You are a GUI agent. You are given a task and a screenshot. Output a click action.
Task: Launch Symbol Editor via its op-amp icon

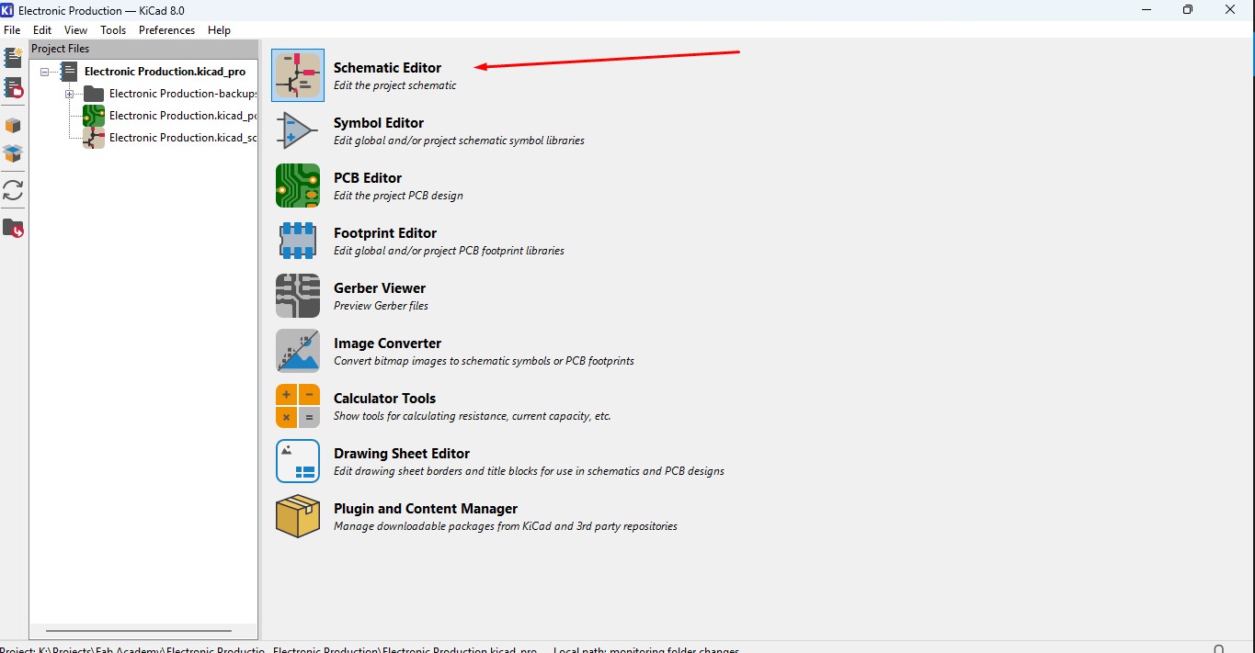(x=298, y=130)
